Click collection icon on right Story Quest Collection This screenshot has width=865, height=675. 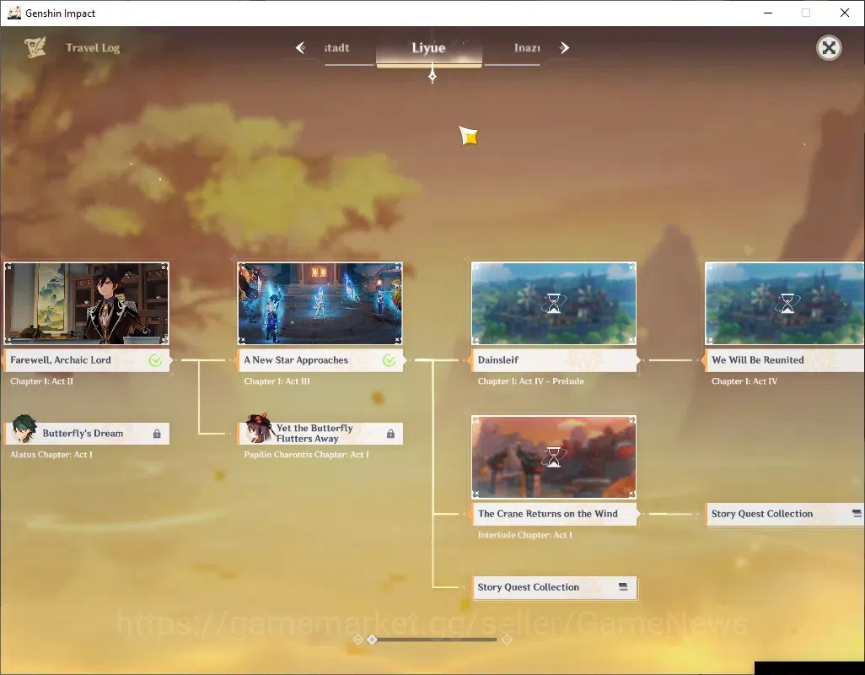tap(857, 513)
